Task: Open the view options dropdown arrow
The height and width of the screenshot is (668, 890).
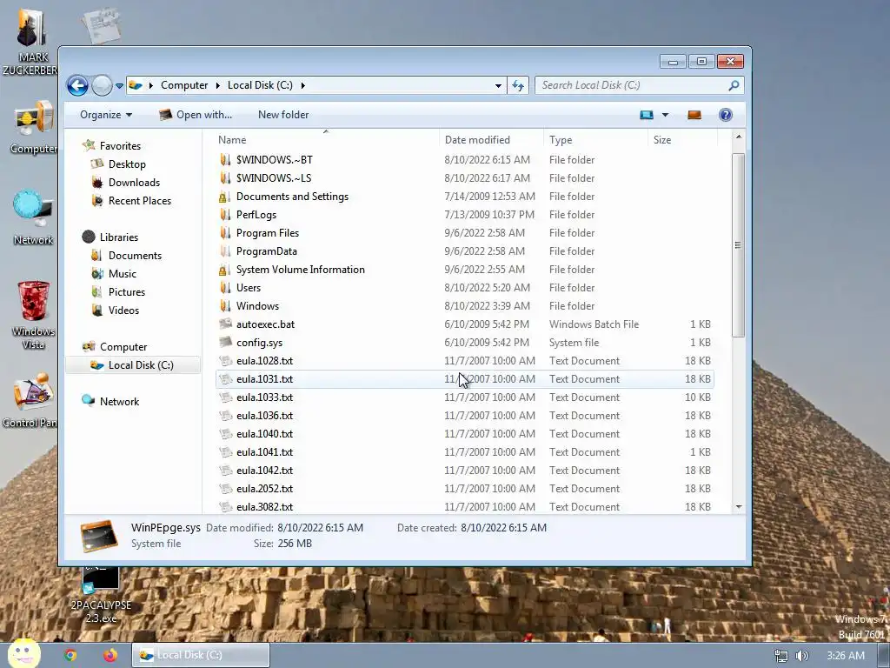Action: [665, 115]
